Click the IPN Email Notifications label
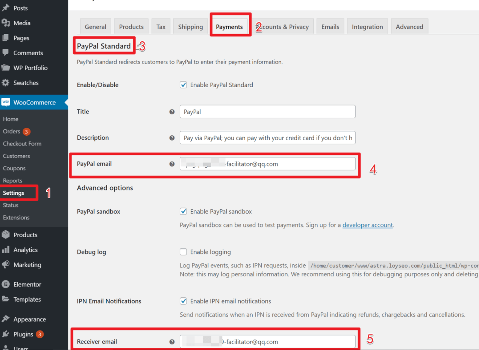The width and height of the screenshot is (479, 350). [109, 301]
